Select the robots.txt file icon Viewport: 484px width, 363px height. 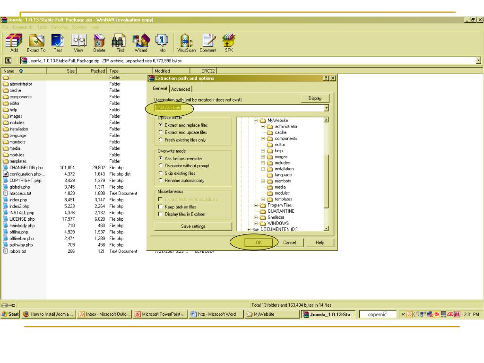(x=6, y=251)
